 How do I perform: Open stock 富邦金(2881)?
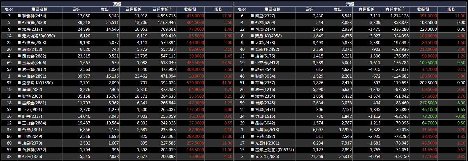pyautogui.click(x=34, y=103)
